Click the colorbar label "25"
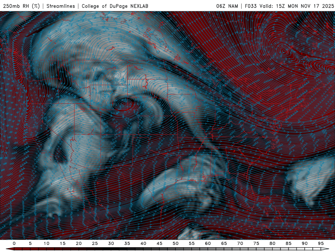This screenshot has height=251, width=335. click(95, 243)
